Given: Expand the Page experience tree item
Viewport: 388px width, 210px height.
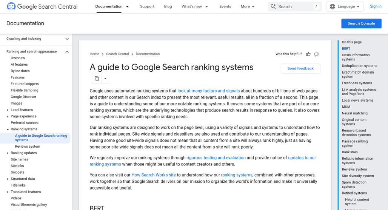Looking at the screenshot, I should pyautogui.click(x=8, y=116).
